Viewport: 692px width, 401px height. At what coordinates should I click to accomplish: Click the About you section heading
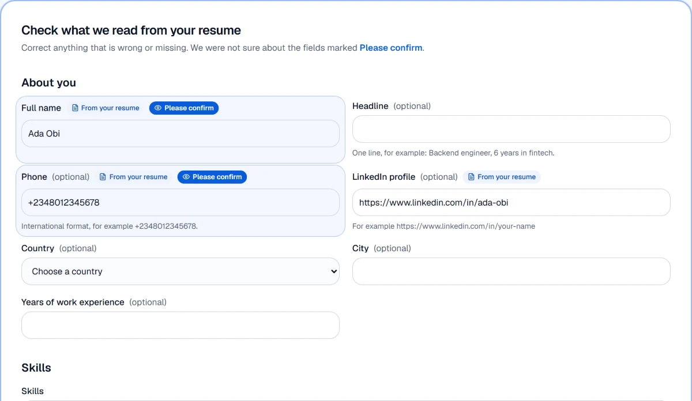click(x=48, y=83)
